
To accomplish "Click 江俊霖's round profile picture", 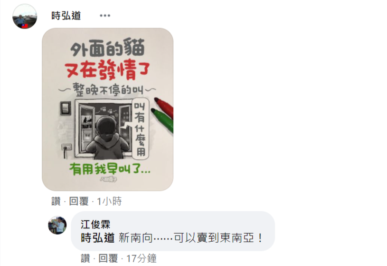I will [x=57, y=225].
